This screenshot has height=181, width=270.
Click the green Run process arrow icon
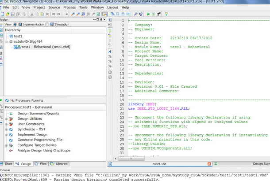tap(148, 14)
